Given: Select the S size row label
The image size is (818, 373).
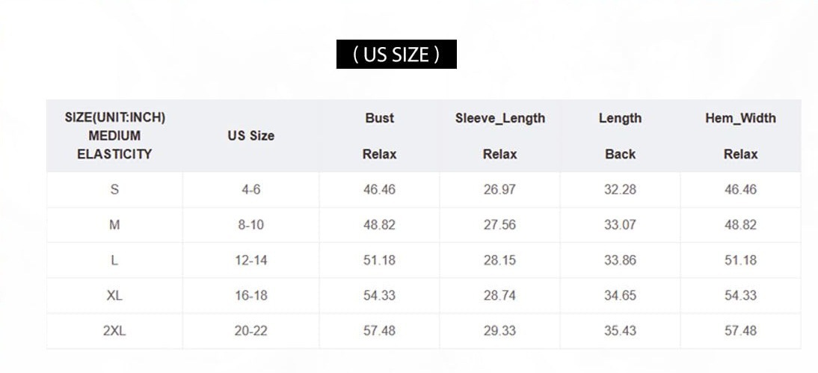Looking at the screenshot, I should tap(114, 190).
